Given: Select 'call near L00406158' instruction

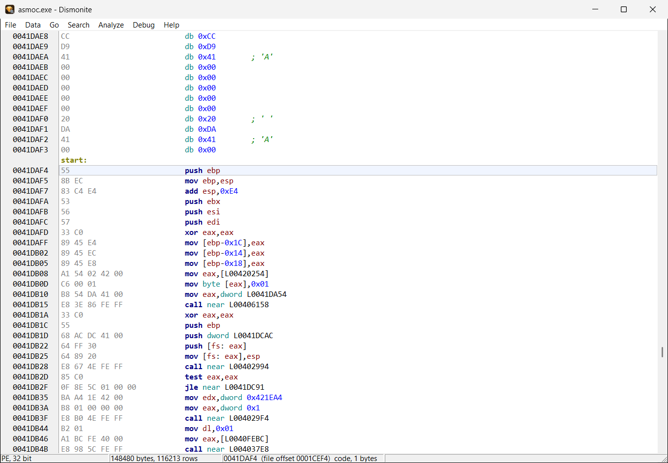Looking at the screenshot, I should (227, 305).
